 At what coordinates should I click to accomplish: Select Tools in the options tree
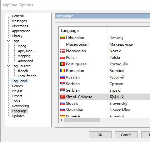pos(16,101)
